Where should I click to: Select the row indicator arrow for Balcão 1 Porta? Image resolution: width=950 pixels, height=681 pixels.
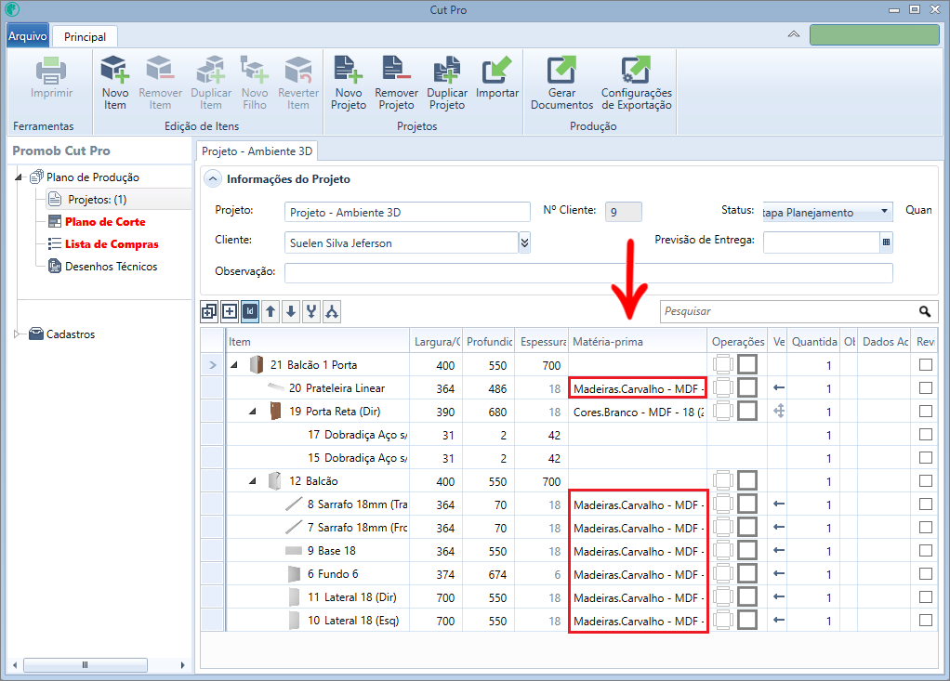click(212, 365)
